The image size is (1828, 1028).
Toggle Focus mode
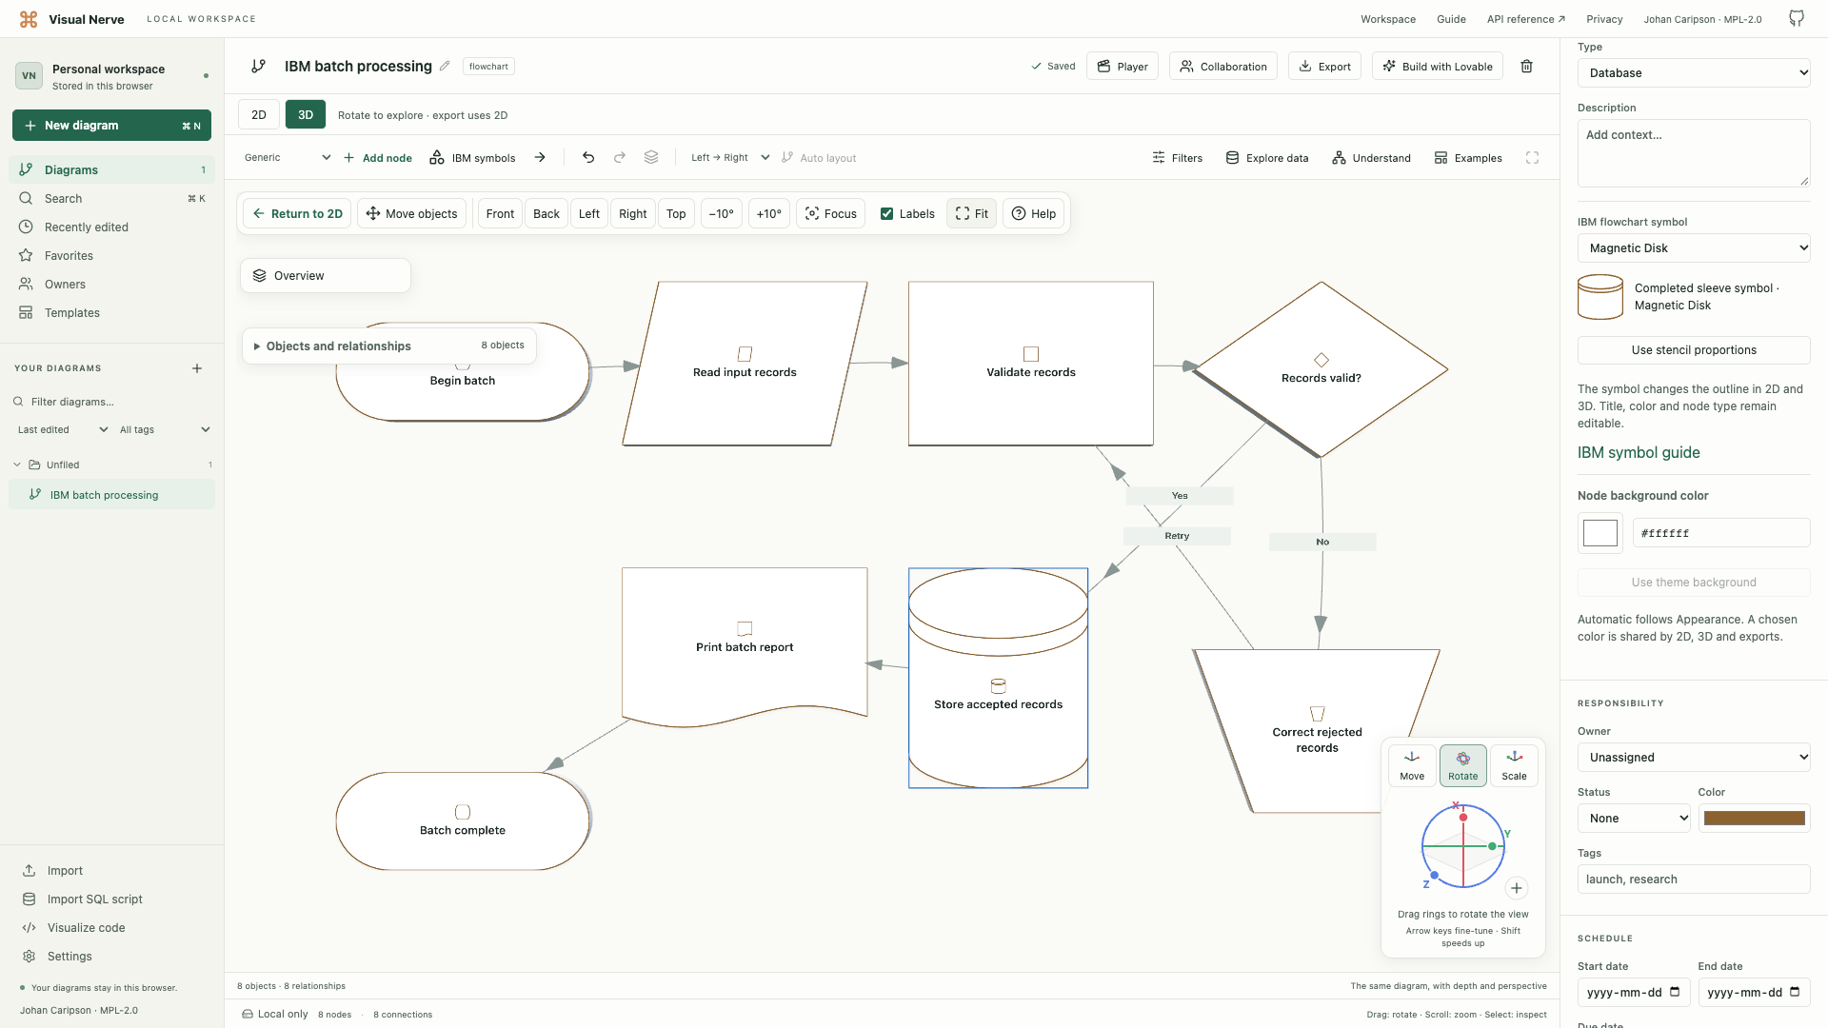click(831, 214)
